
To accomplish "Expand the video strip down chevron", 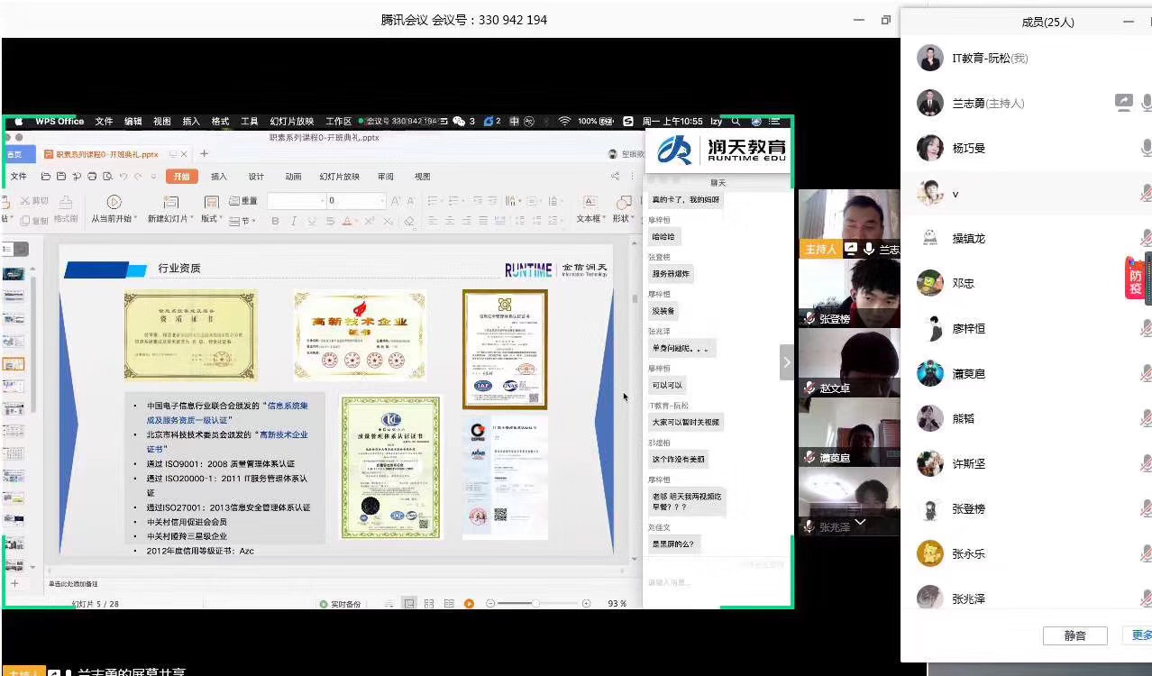I will point(860,522).
